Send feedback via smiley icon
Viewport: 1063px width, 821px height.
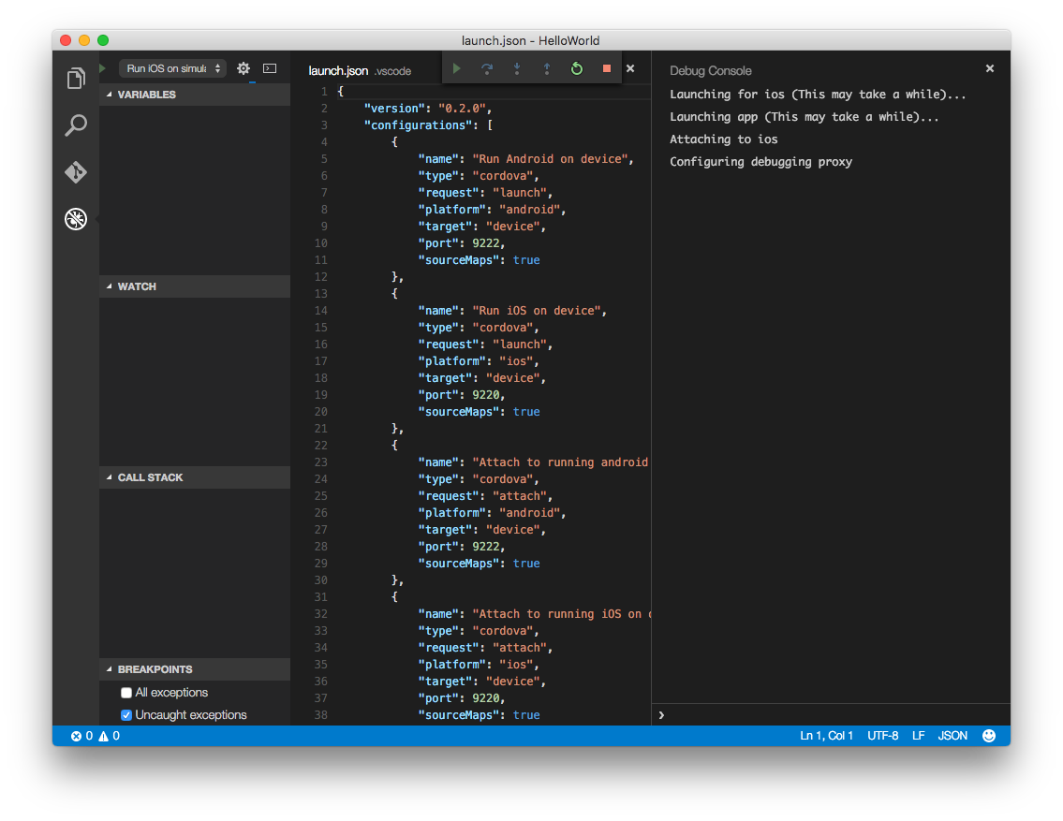(x=989, y=737)
